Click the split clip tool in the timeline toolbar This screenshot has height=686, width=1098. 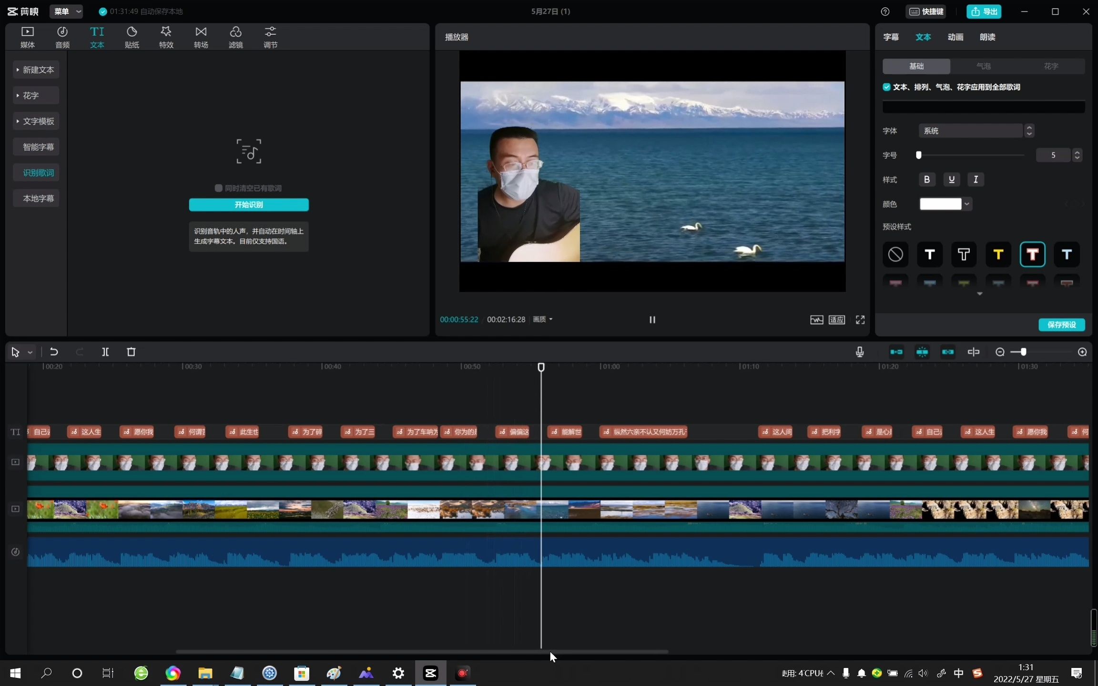coord(105,352)
